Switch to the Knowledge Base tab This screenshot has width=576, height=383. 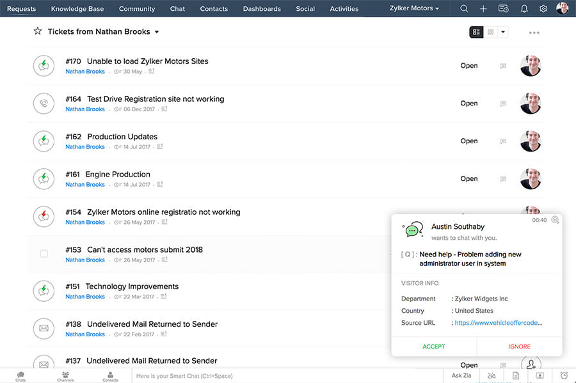[77, 8]
